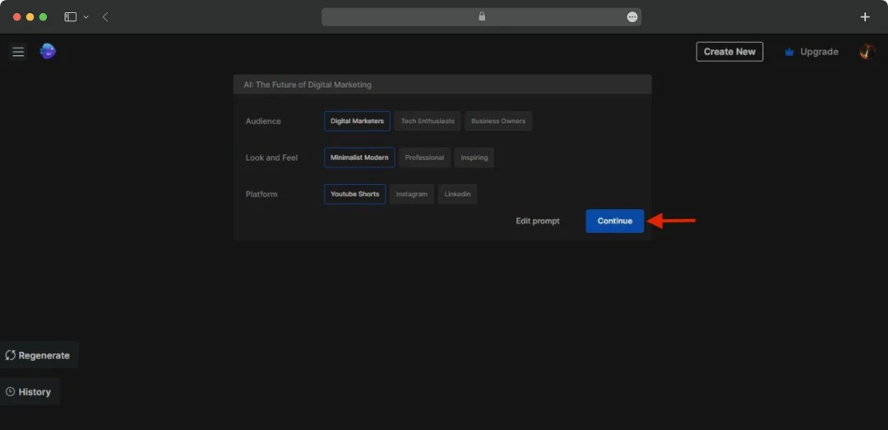The width and height of the screenshot is (888, 430).
Task: Select Youtube Shorts platform
Action: click(x=354, y=194)
